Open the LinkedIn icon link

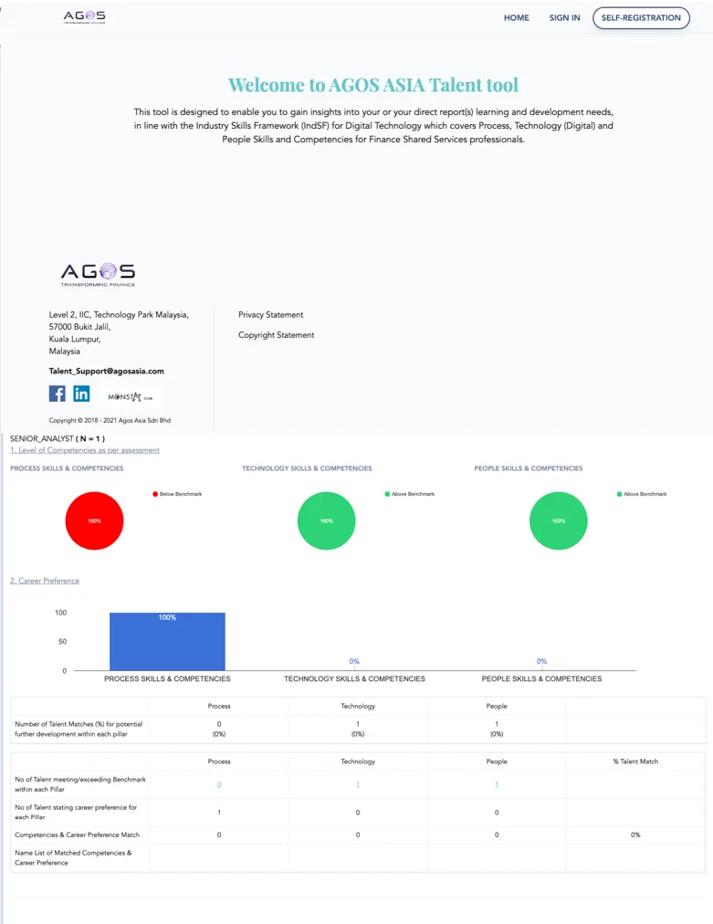[x=81, y=393]
